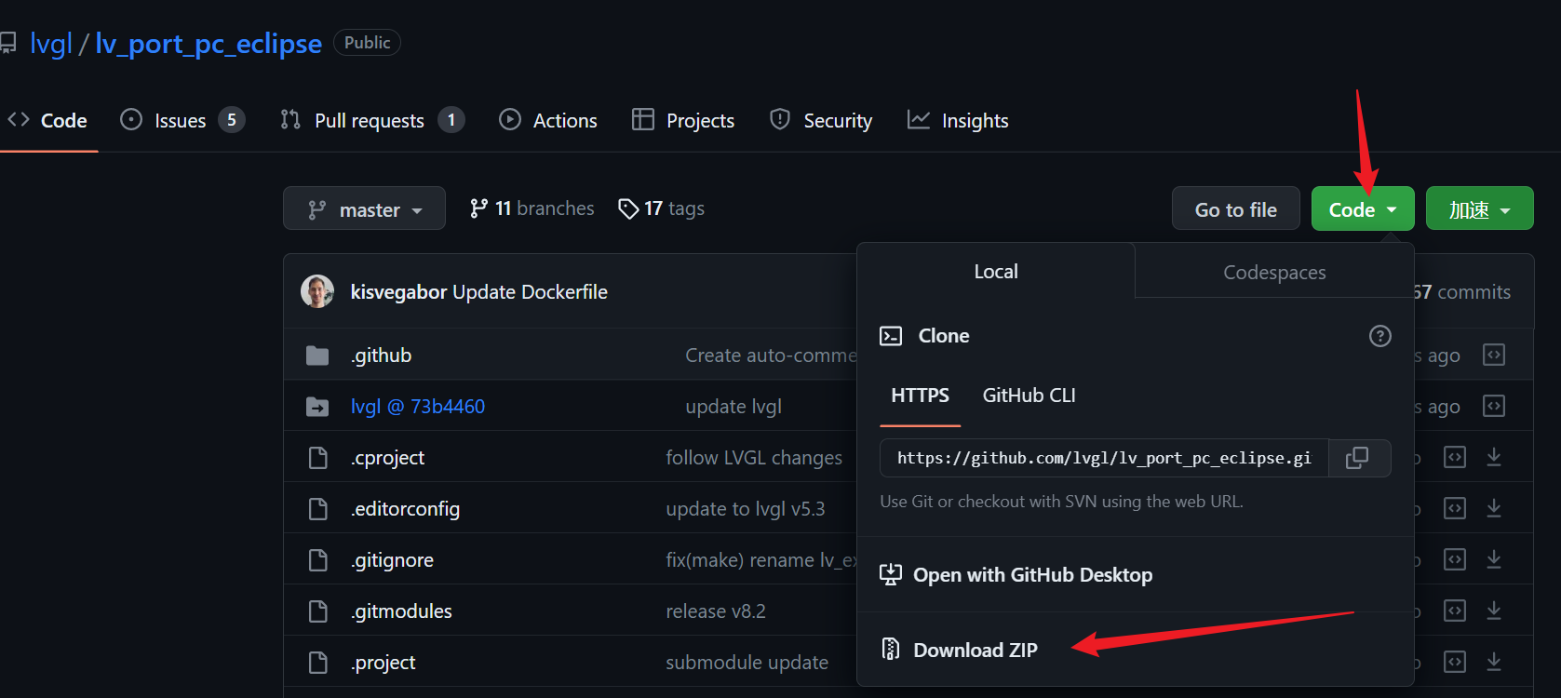The width and height of the screenshot is (1561, 698).
Task: Click the Download ZIP file icon
Action: 890,649
